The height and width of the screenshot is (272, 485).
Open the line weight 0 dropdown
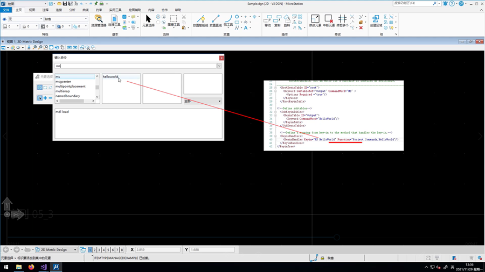pyautogui.click(x=47, y=26)
